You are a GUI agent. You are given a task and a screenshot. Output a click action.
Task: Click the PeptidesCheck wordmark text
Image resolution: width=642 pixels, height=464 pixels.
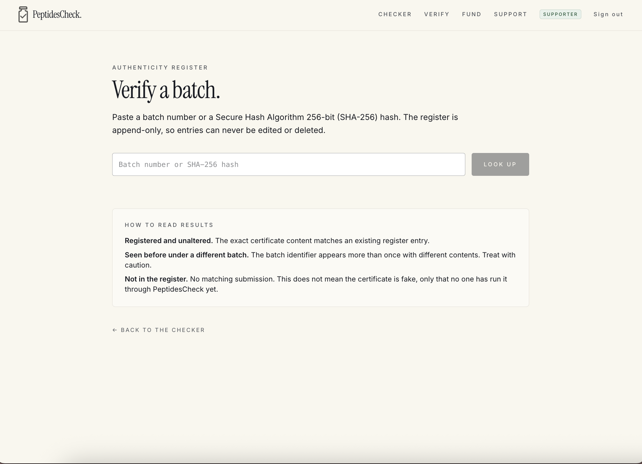point(57,15)
